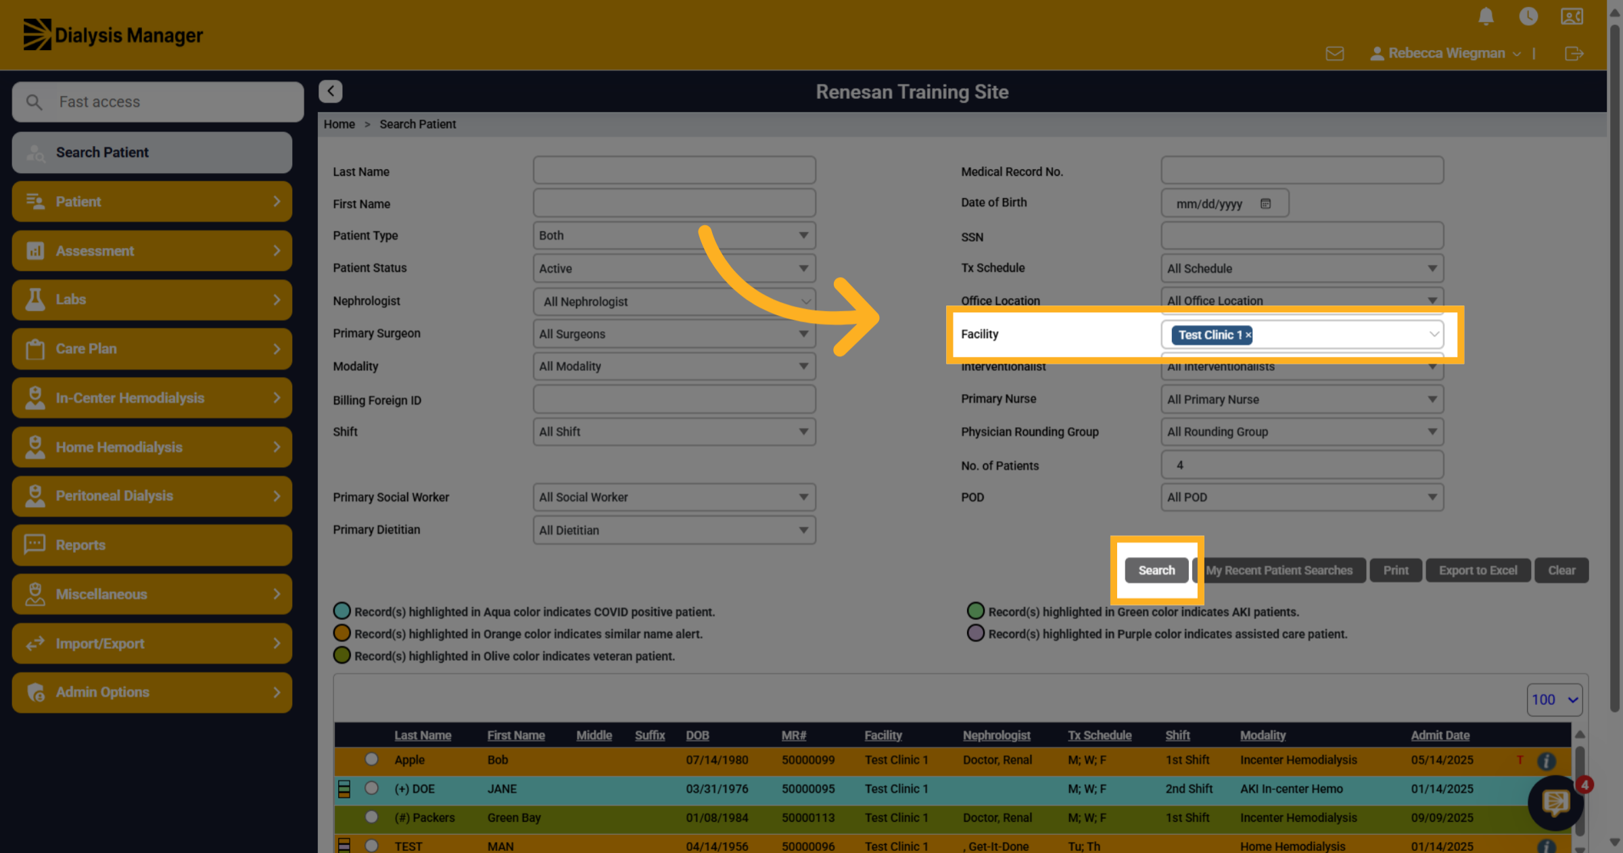Select the radio button for TEST MAN
Image resolution: width=1623 pixels, height=853 pixels.
tap(371, 846)
